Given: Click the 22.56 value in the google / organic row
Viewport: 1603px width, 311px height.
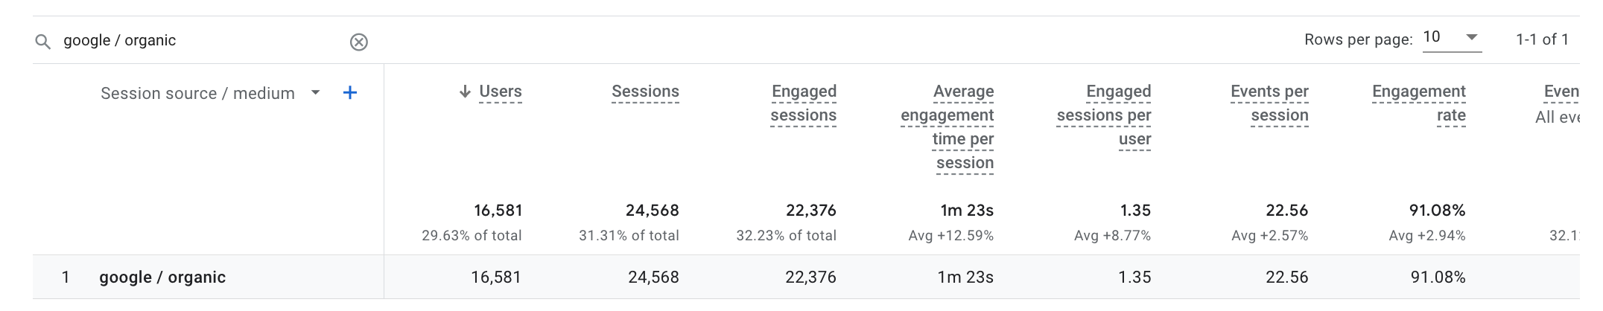Looking at the screenshot, I should (x=1286, y=278).
